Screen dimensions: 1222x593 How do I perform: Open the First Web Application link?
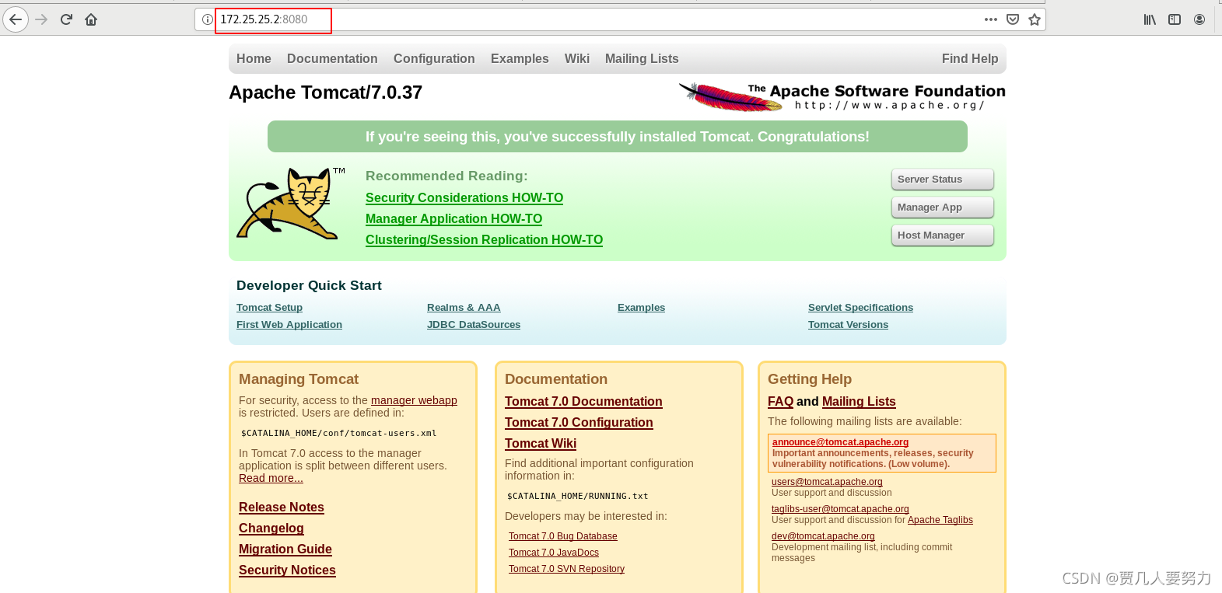pyautogui.click(x=289, y=325)
